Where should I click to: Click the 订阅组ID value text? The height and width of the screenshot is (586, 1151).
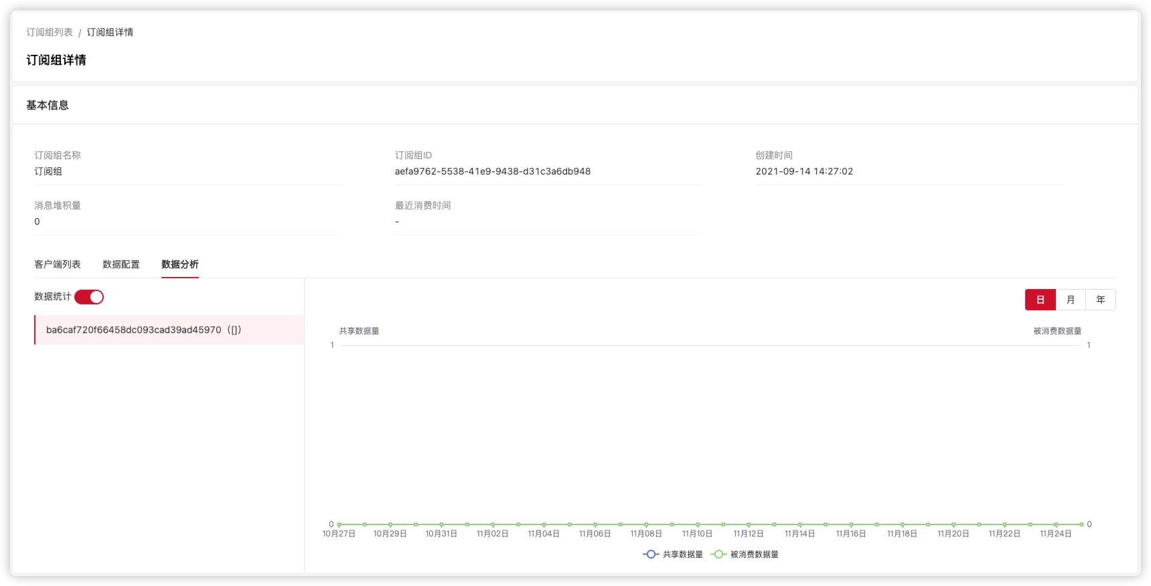pyautogui.click(x=492, y=171)
